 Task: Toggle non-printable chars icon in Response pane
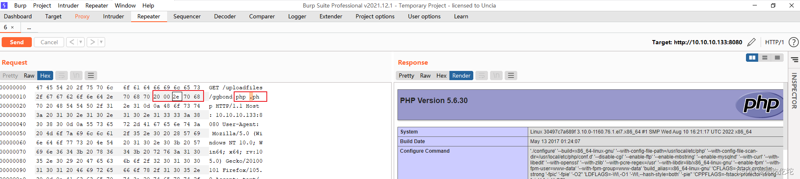point(496,76)
